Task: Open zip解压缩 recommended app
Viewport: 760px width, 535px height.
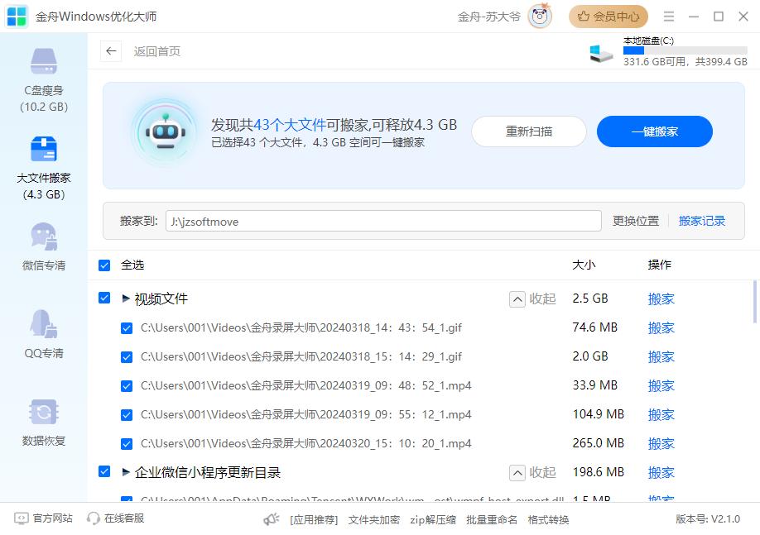Action: pyautogui.click(x=433, y=519)
